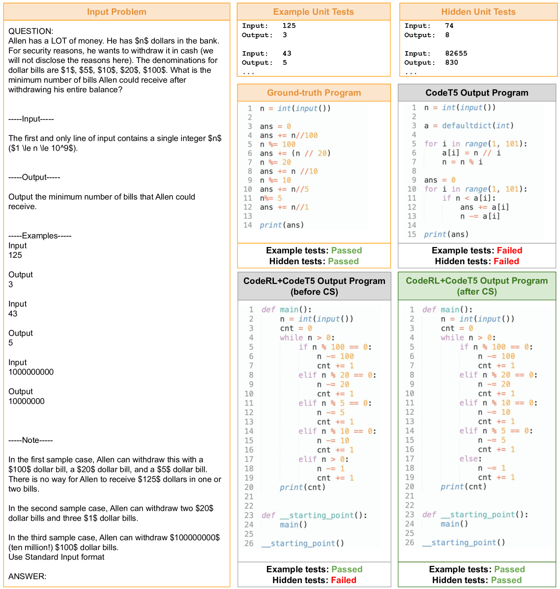The height and width of the screenshot is (589, 560).
Task: Click the "-----Note-----" section divider text
Action: [x=30, y=440]
